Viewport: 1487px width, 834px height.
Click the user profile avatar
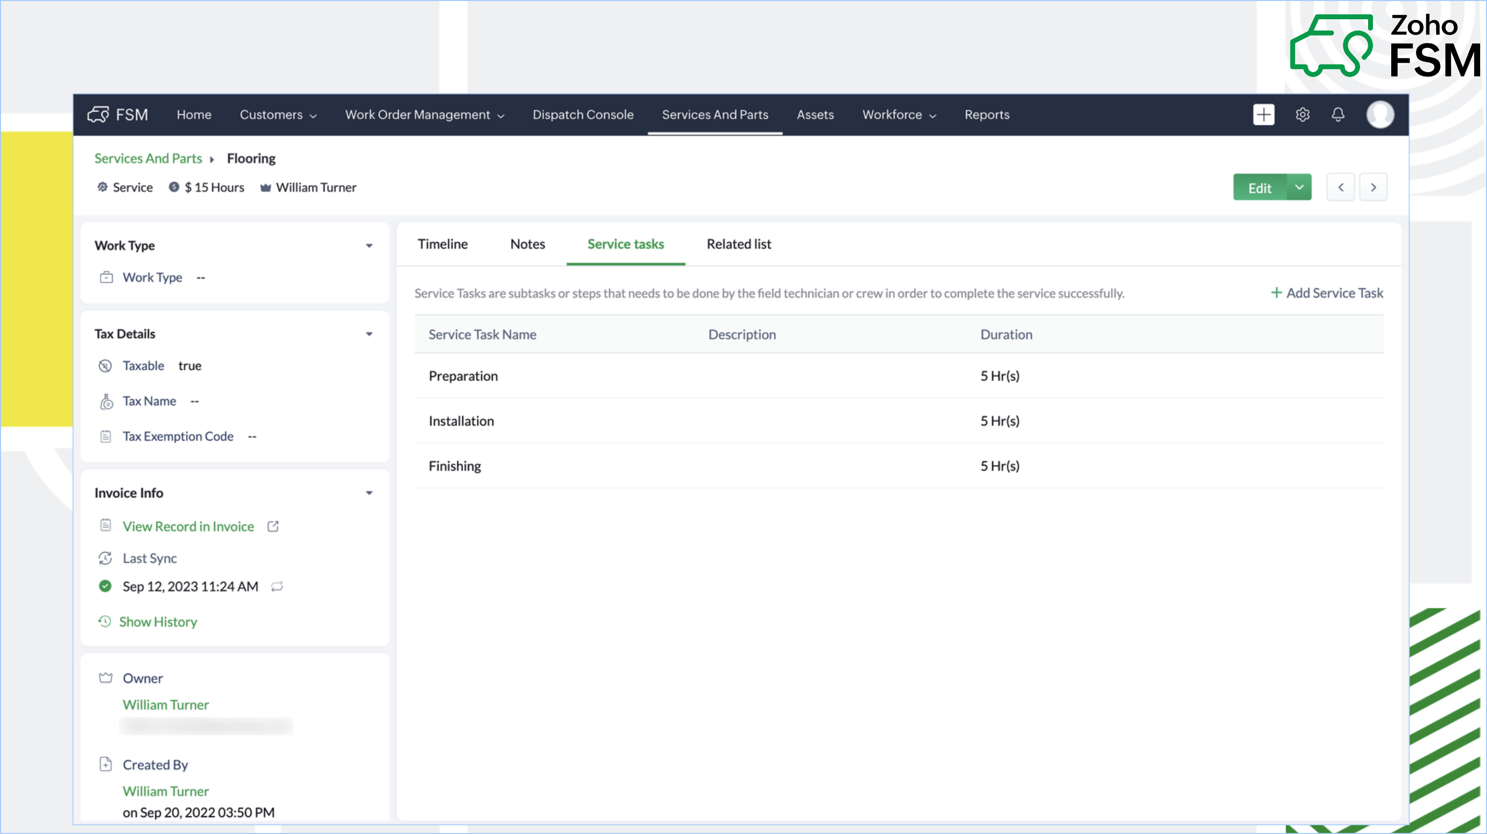click(x=1380, y=114)
